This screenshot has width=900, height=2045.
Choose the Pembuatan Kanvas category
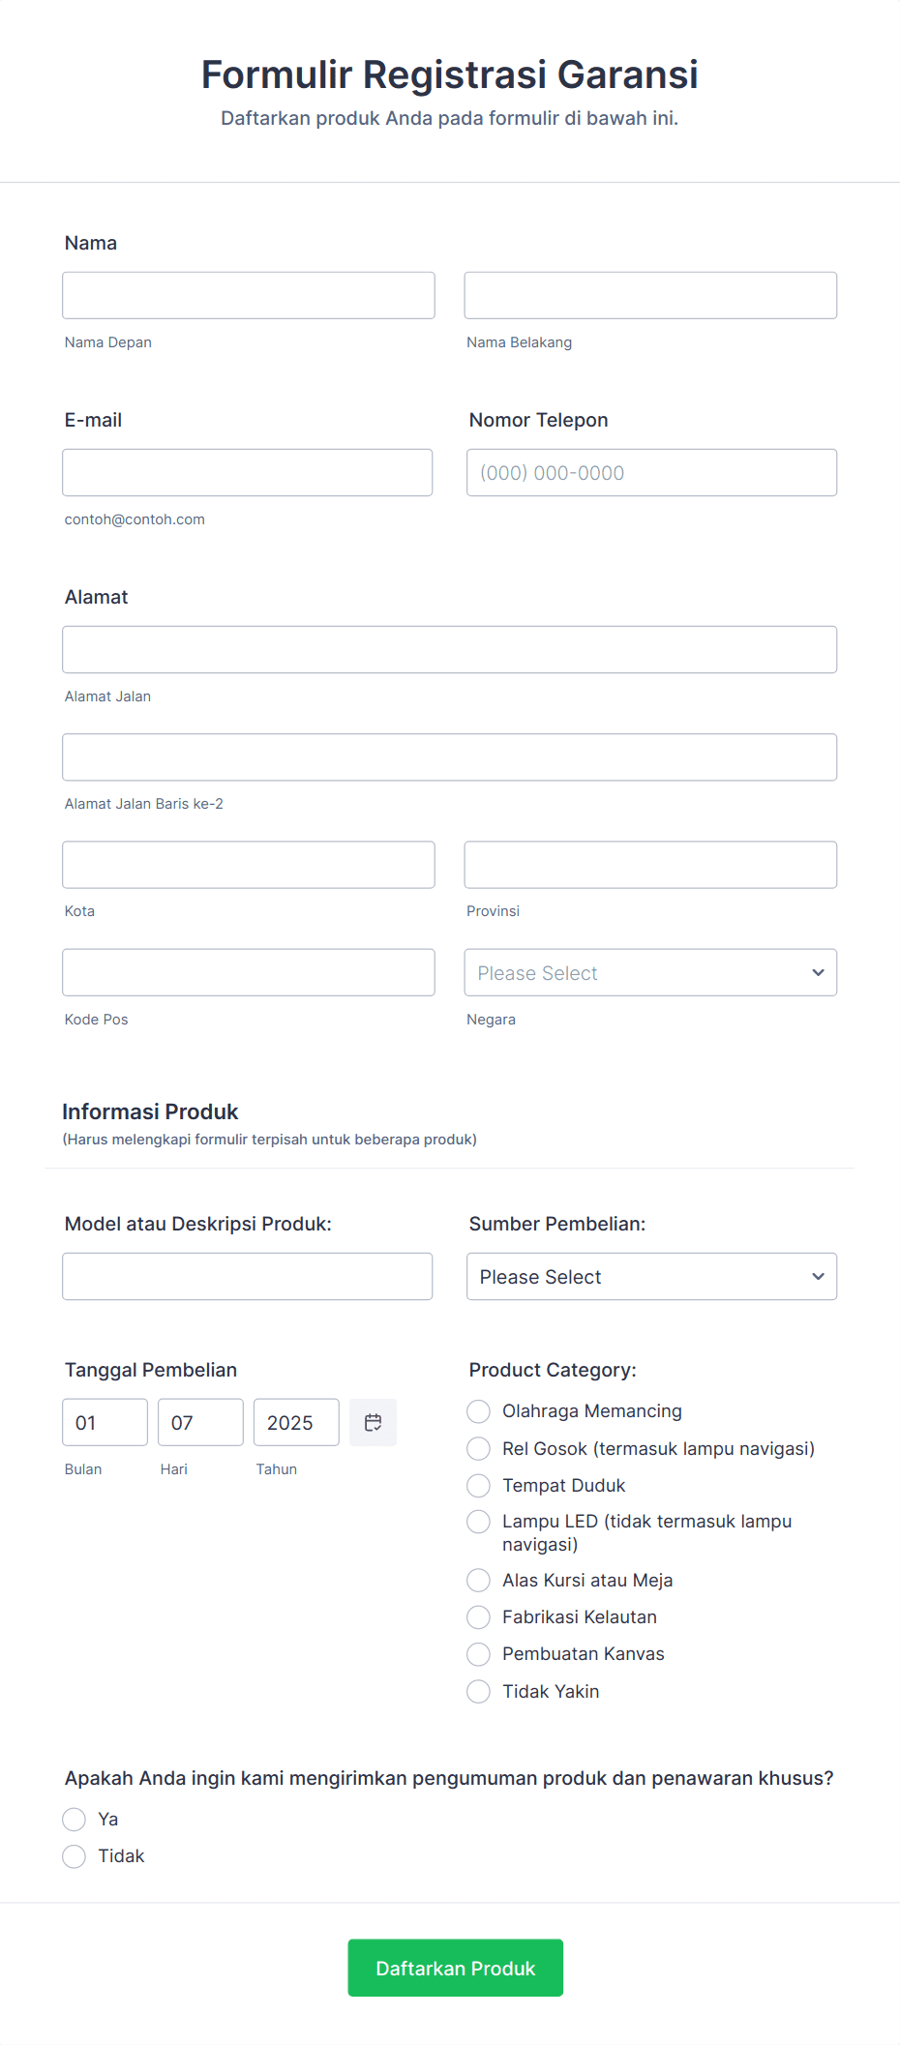[478, 1653]
